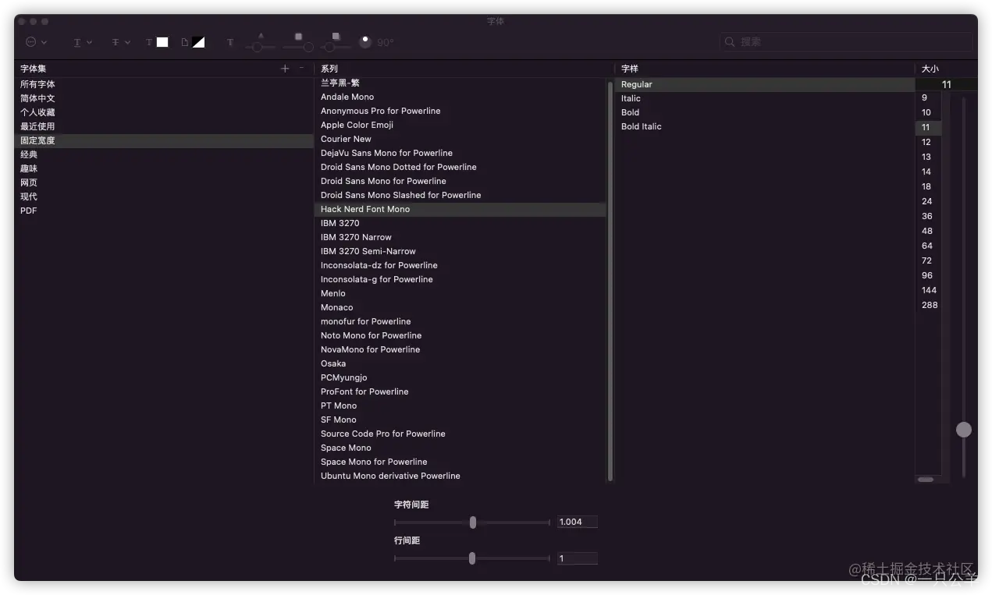
Task: Select 最近使用 collection
Action: pyautogui.click(x=164, y=126)
